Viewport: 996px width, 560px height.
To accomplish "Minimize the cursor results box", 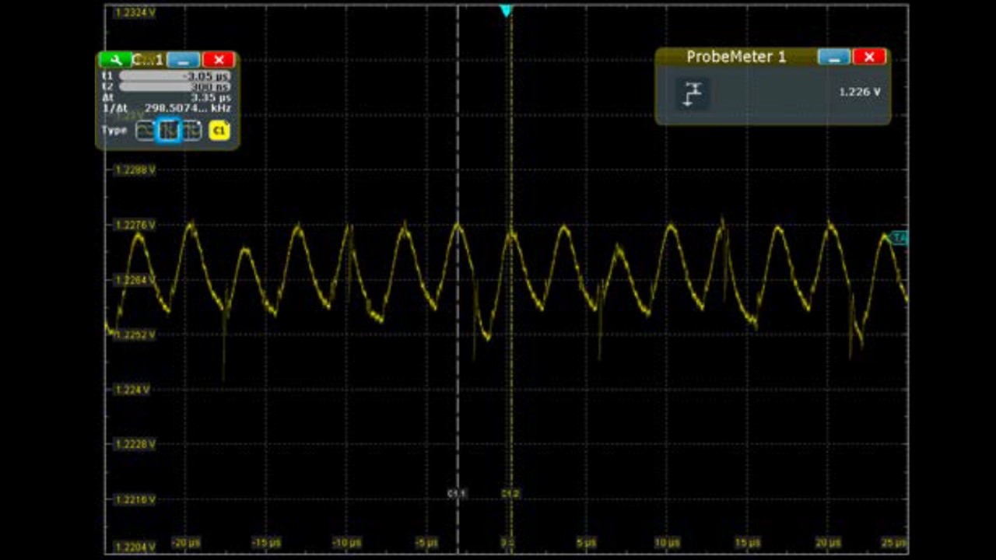I will (x=184, y=60).
